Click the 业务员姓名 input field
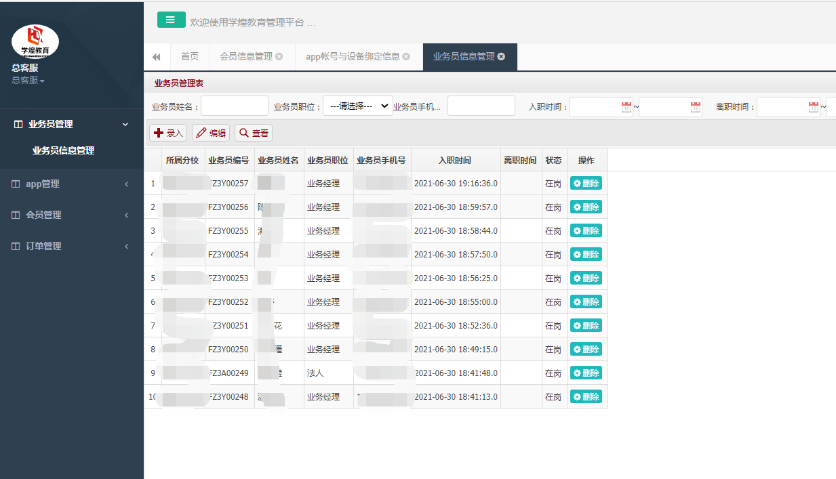836x479 pixels. pyautogui.click(x=235, y=106)
